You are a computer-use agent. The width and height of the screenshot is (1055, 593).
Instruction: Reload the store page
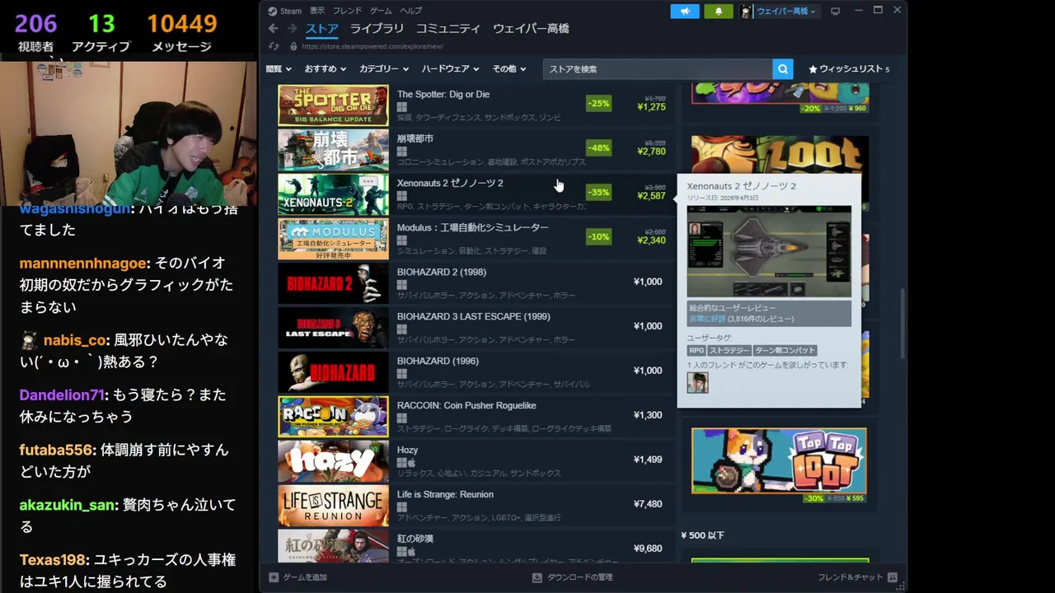[273, 47]
